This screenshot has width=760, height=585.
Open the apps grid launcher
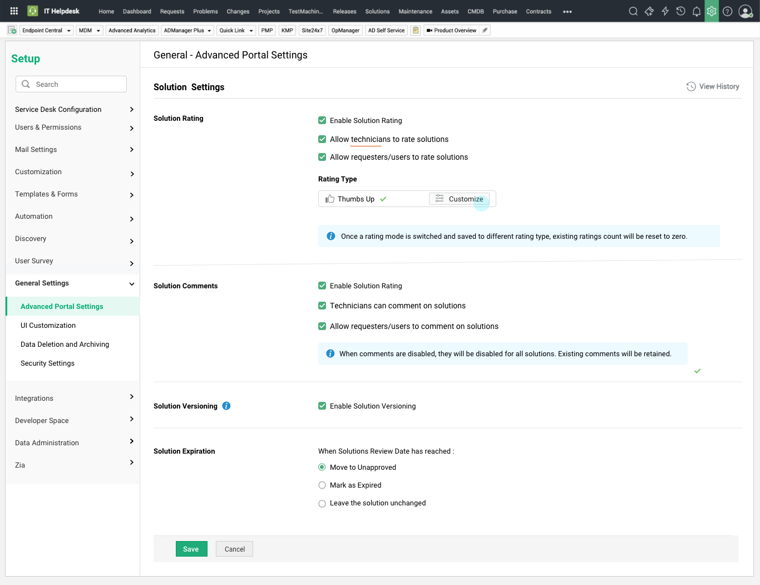14,11
